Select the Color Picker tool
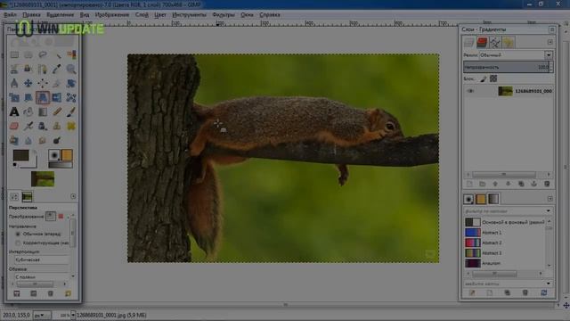 (57, 70)
